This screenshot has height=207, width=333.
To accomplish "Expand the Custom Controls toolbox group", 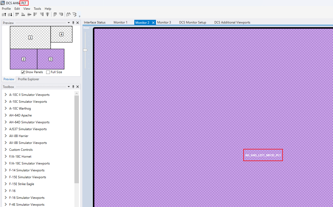I will (x=6, y=149).
